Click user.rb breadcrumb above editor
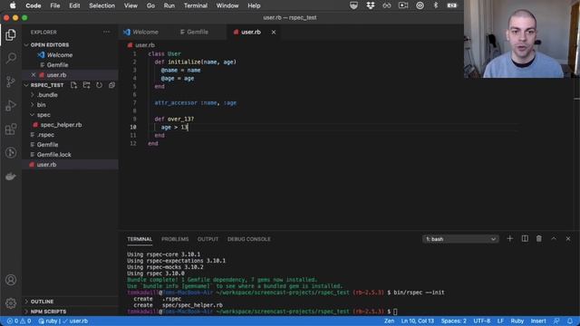Viewport: 580px width, 326px height. (141, 45)
